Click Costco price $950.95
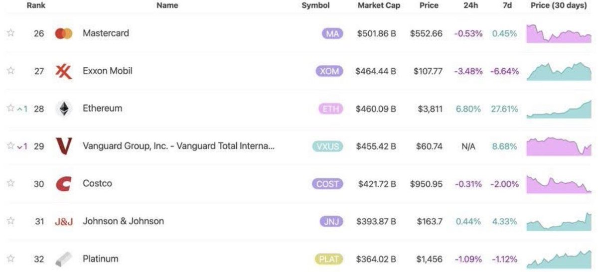The height and width of the screenshot is (272, 598). click(x=426, y=184)
